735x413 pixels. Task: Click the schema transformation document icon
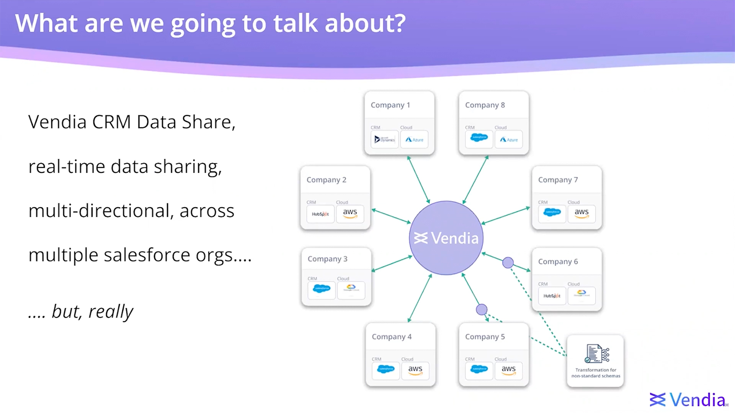597,353
